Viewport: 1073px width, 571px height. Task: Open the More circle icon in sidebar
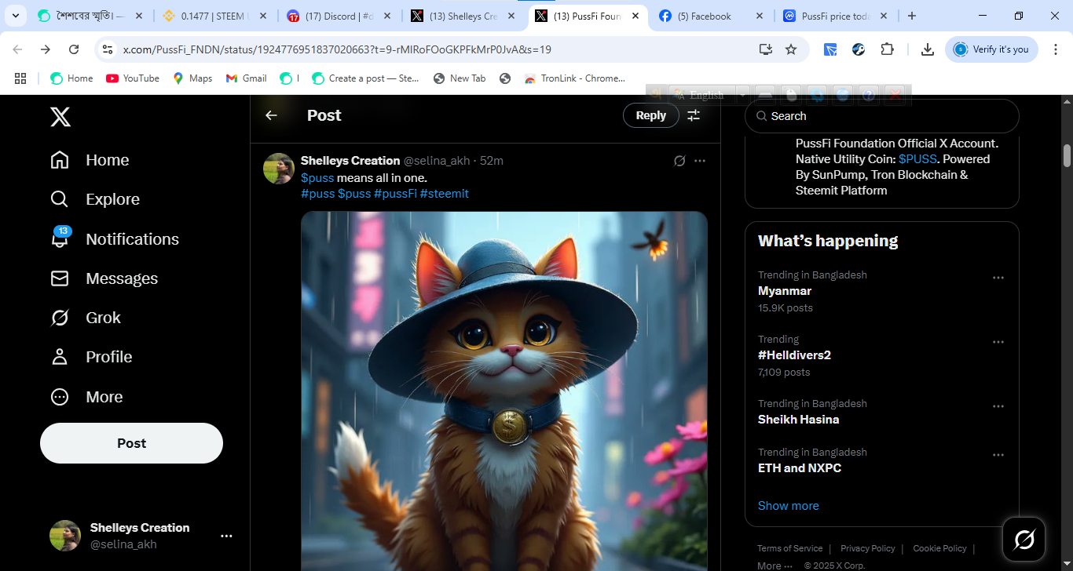[60, 397]
